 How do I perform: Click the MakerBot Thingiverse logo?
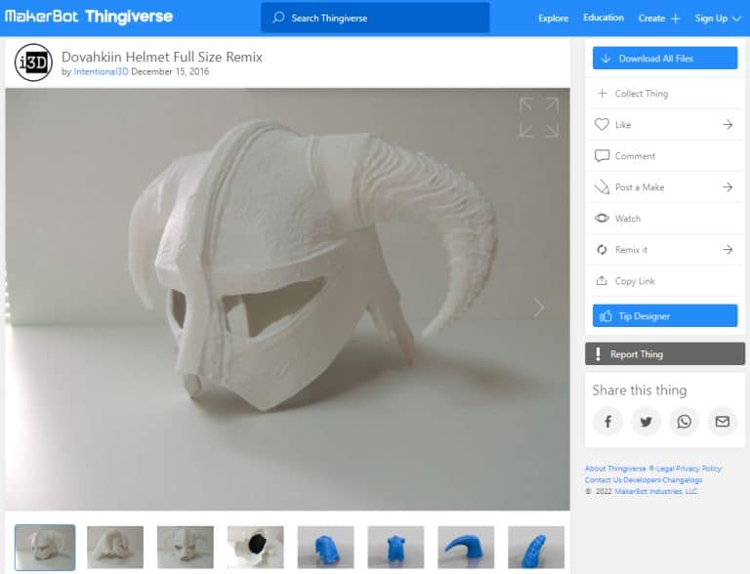pos(89,17)
